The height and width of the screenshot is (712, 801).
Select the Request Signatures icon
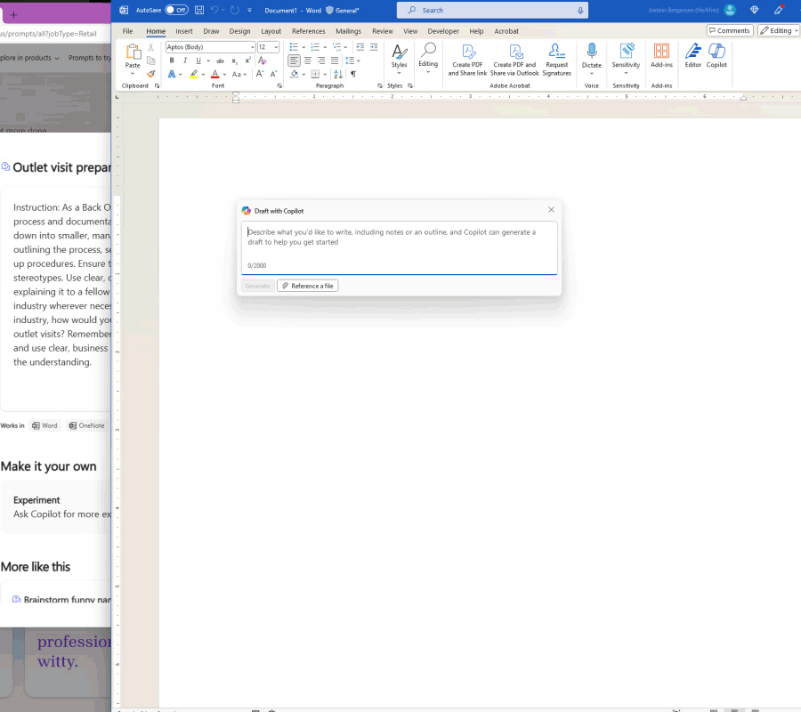pyautogui.click(x=556, y=56)
